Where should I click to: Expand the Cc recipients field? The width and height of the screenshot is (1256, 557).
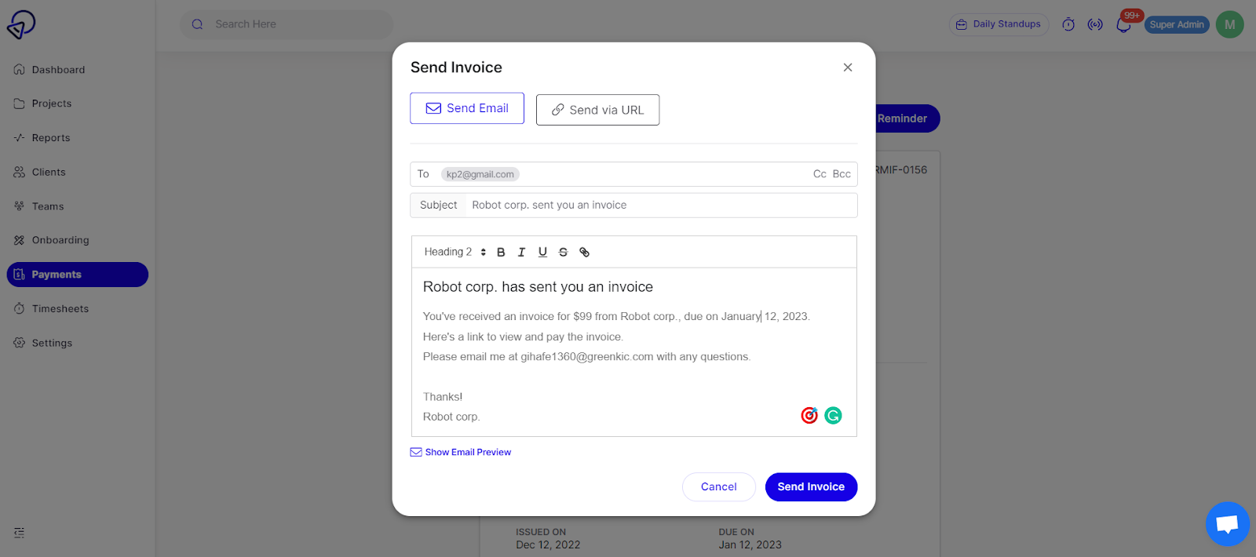click(x=820, y=174)
